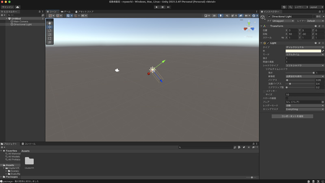Select Directional Light in hierarchy

click(23, 24)
